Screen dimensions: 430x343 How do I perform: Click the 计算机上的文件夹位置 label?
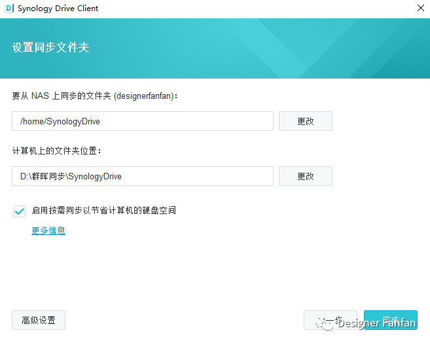pyautogui.click(x=56, y=151)
